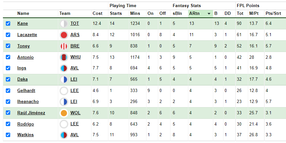Screen dimensions: 286x143
Task: Click the orange Wolves badge icon
Action: 64,113
